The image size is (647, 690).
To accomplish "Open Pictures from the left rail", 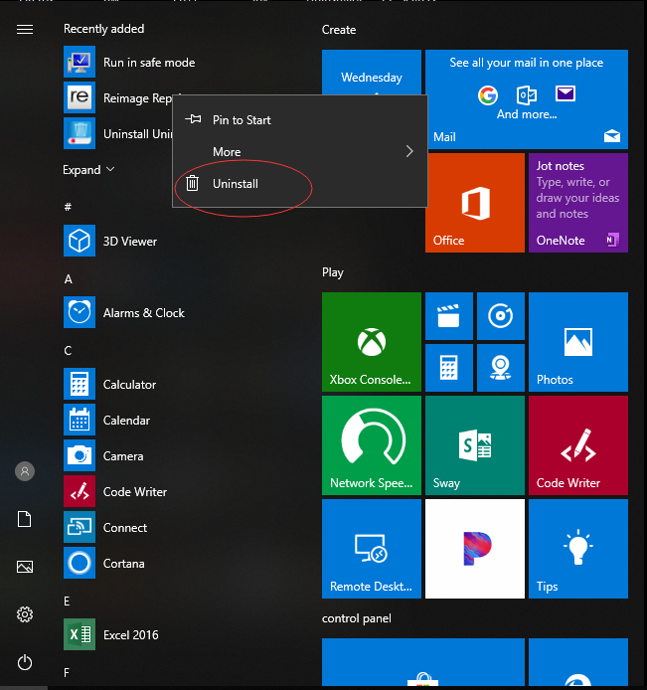I will point(25,567).
